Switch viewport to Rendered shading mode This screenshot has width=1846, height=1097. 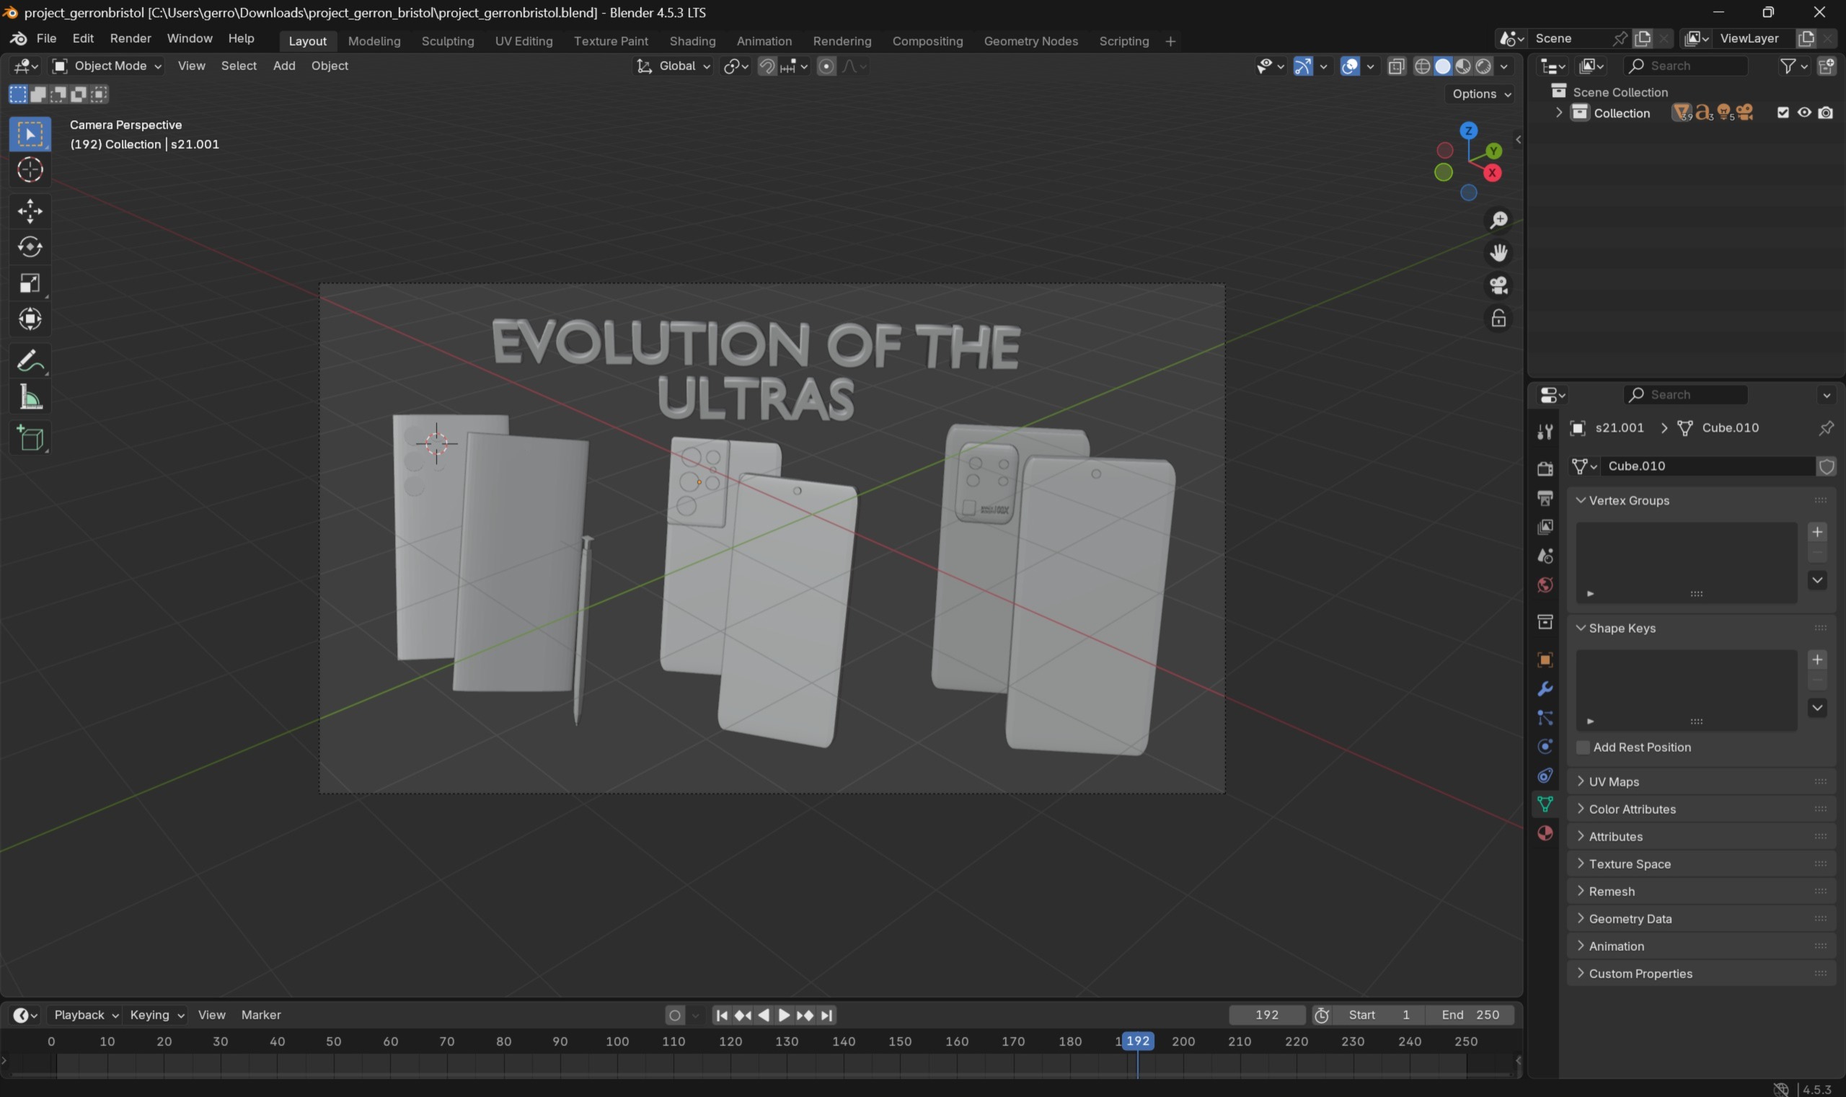coord(1482,66)
